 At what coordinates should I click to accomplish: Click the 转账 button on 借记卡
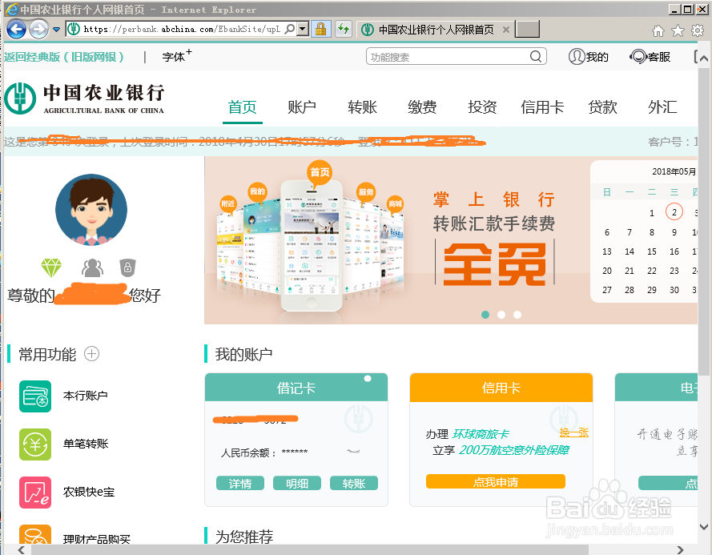click(x=354, y=483)
